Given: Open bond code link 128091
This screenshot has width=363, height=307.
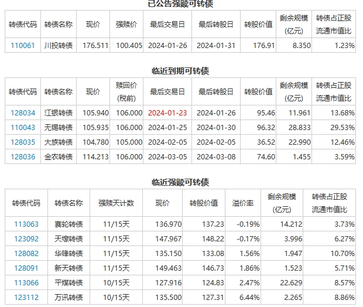Looking at the screenshot, I should (x=26, y=268).
